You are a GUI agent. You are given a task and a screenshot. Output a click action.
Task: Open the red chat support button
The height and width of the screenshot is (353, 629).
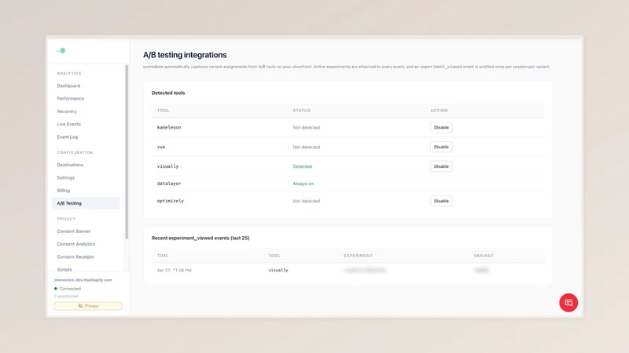568,303
